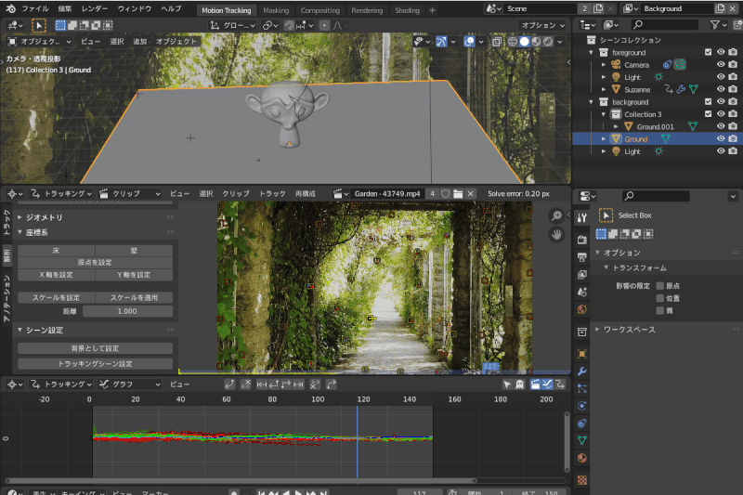
Task: Open the Output properties tab printer icon
Action: pyautogui.click(x=582, y=257)
